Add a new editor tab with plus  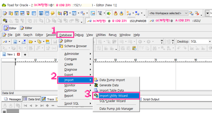[25, 55]
